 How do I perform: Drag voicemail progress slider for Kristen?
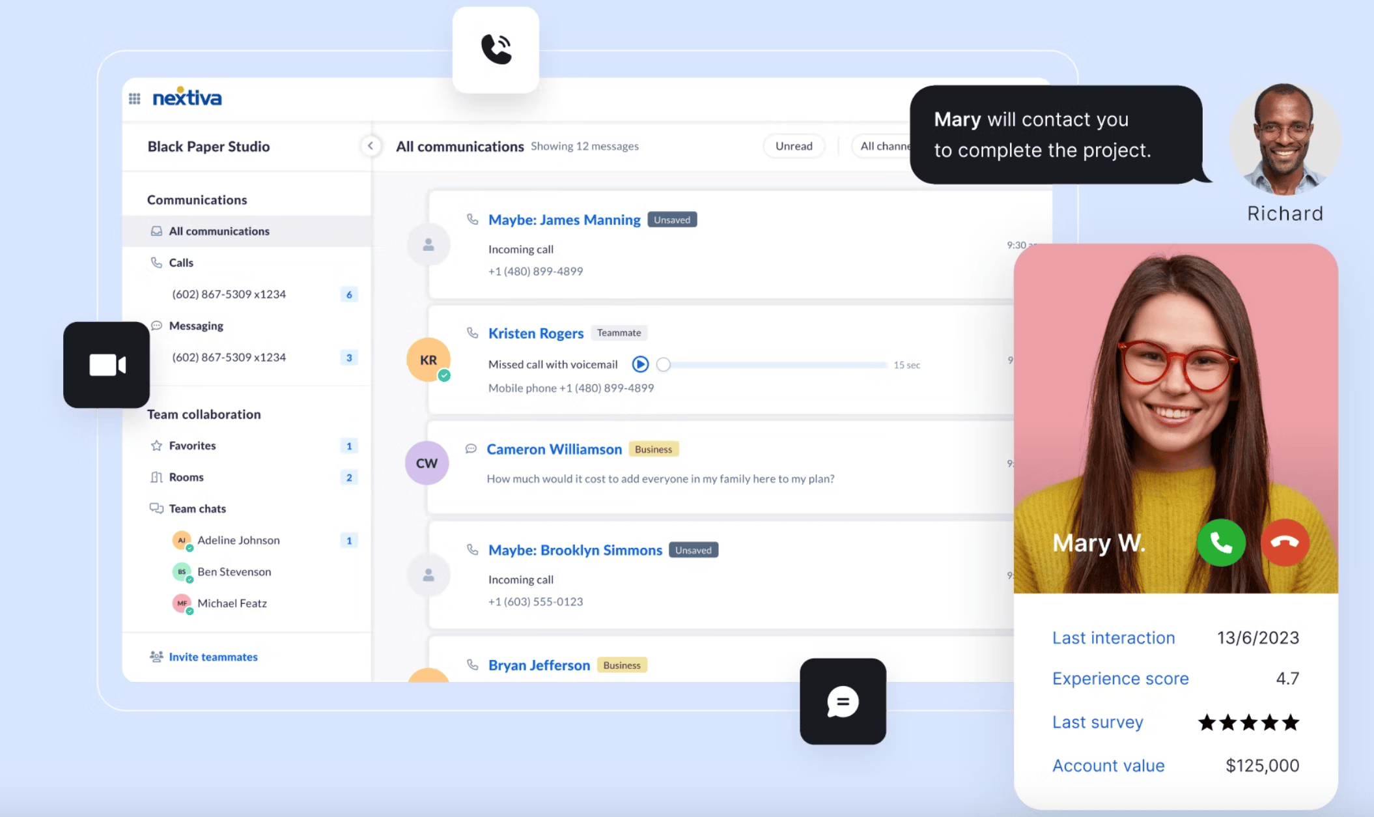click(x=664, y=364)
